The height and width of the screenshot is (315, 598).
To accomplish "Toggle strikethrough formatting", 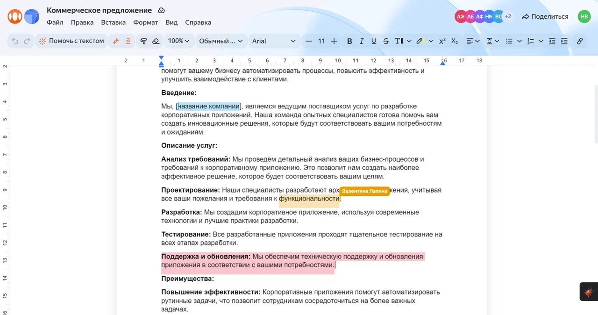I will (386, 41).
